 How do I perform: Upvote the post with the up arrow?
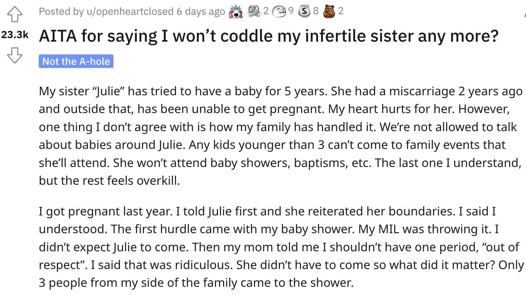[x=15, y=14]
